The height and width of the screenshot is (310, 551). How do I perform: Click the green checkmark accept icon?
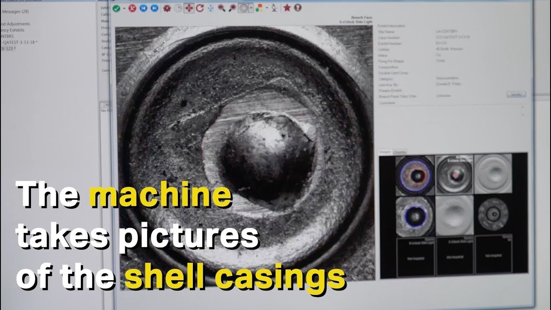point(116,8)
